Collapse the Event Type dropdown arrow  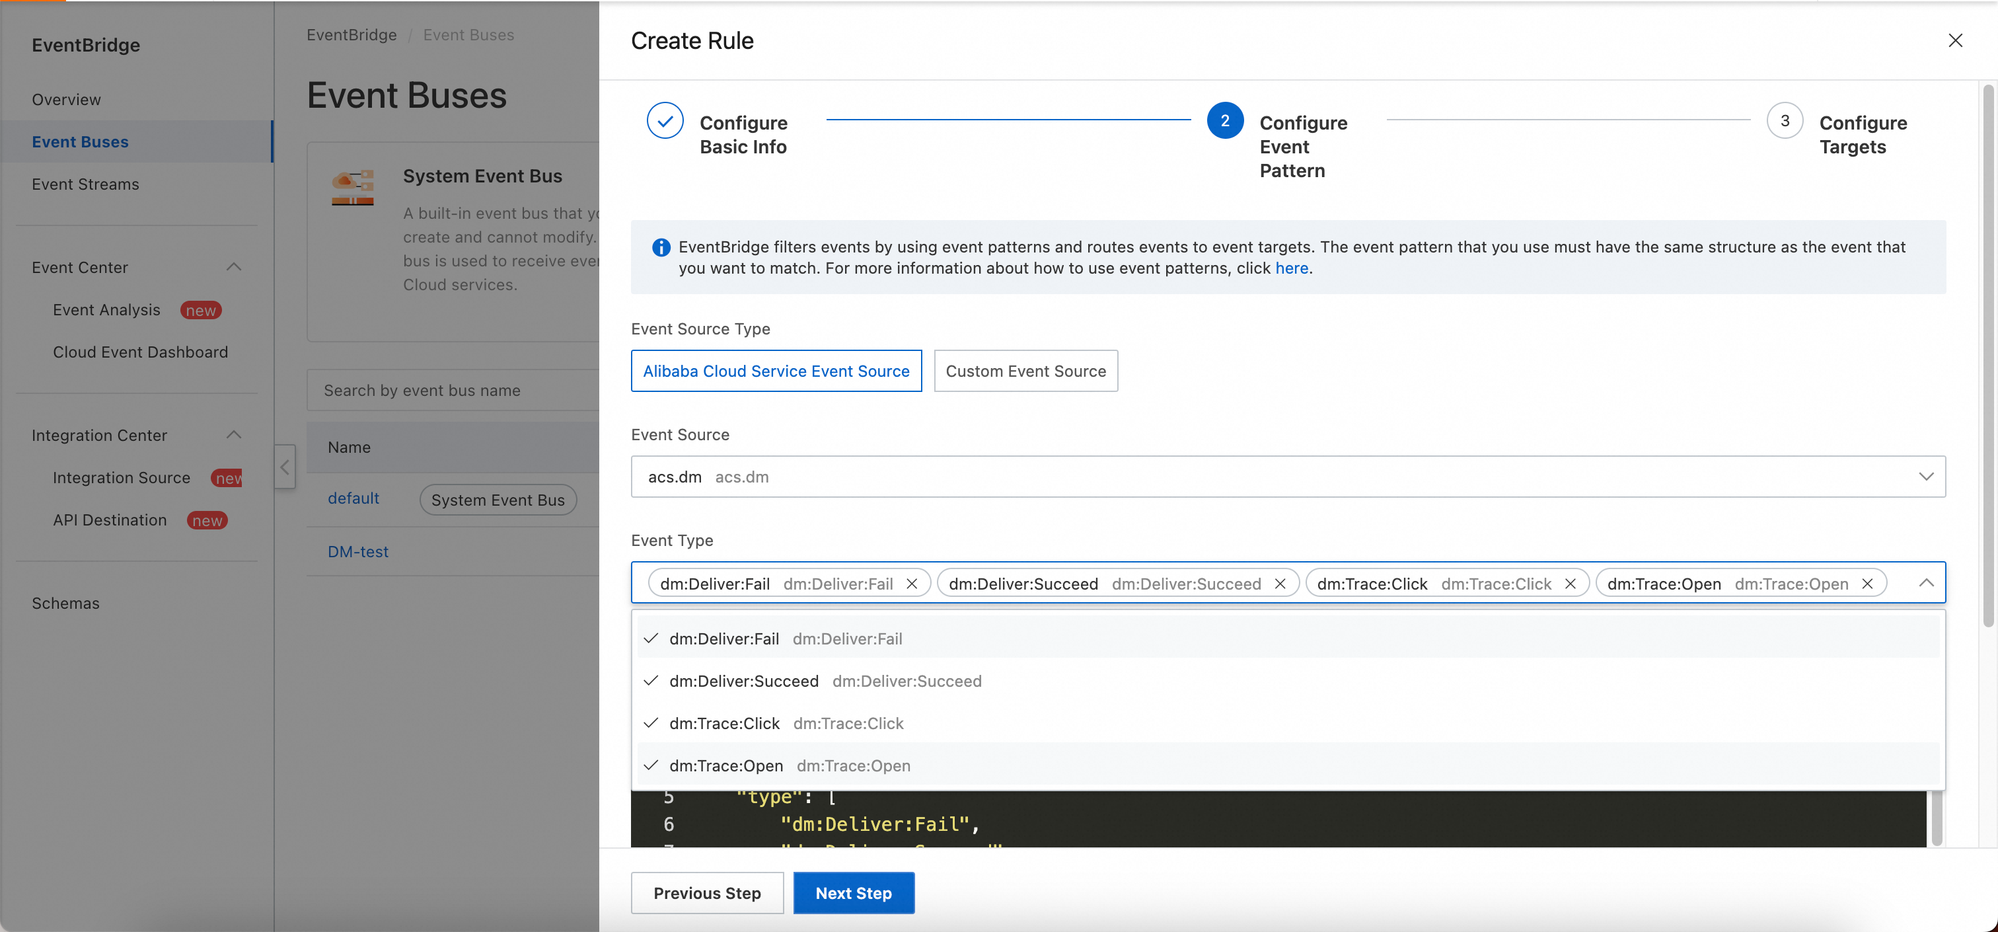(1926, 583)
